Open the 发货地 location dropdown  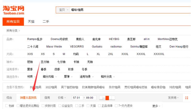click(173, 97)
